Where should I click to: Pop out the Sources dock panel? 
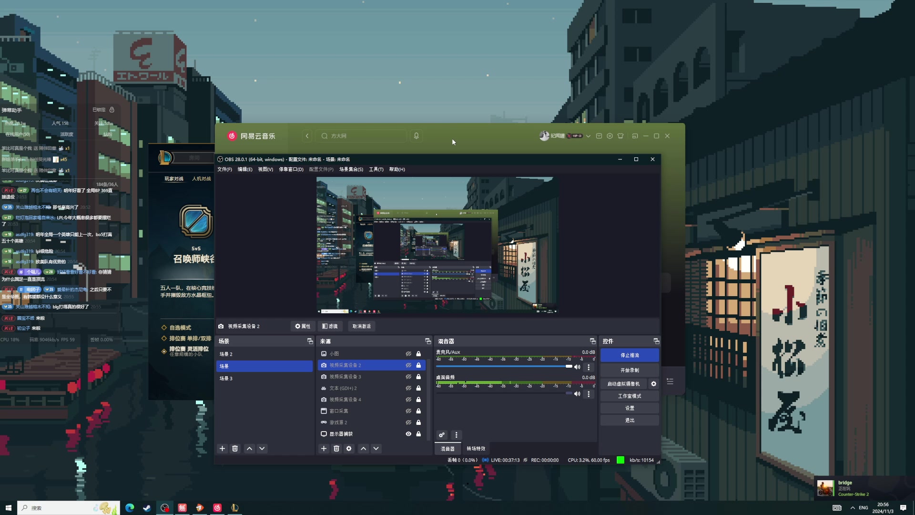427,341
